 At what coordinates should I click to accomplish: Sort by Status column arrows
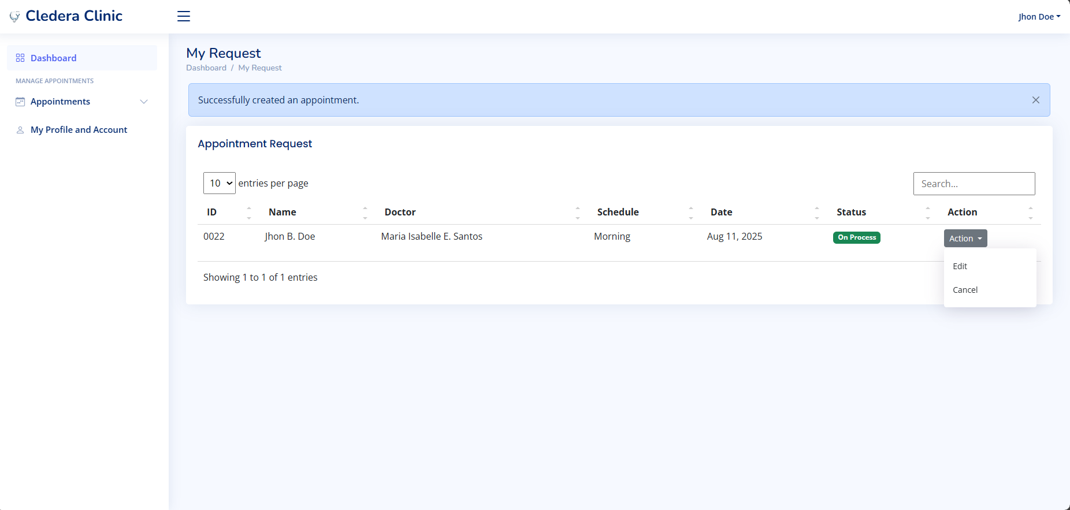click(927, 213)
